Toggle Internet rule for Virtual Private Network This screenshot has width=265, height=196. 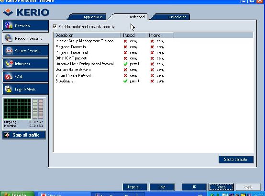tap(152, 75)
